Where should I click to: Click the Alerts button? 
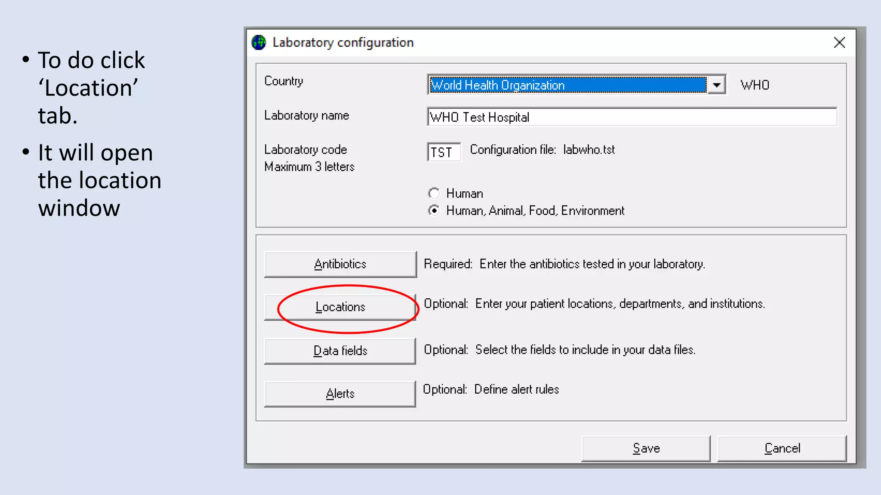tap(340, 394)
